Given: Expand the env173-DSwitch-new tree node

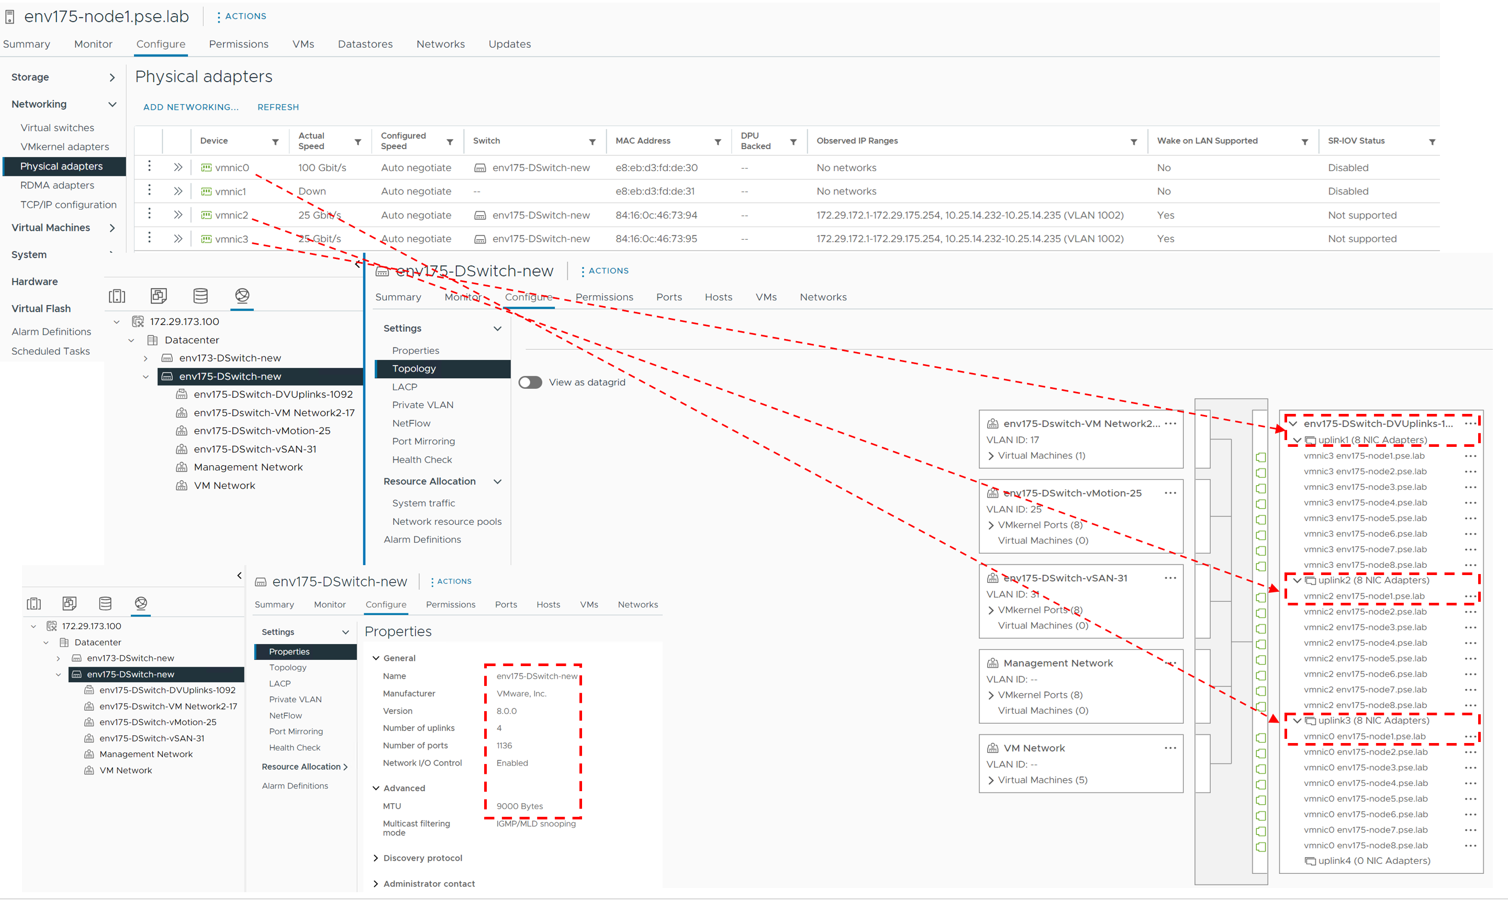Looking at the screenshot, I should pos(146,358).
